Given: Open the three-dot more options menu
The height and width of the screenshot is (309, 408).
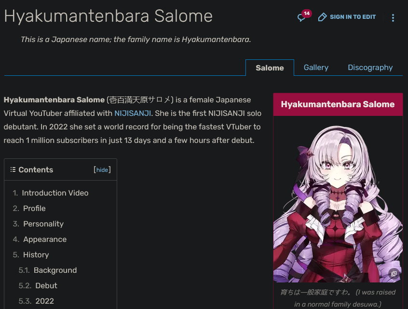Looking at the screenshot, I should [393, 18].
